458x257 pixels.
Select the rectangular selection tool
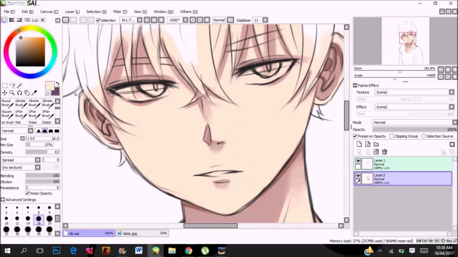pos(5,86)
